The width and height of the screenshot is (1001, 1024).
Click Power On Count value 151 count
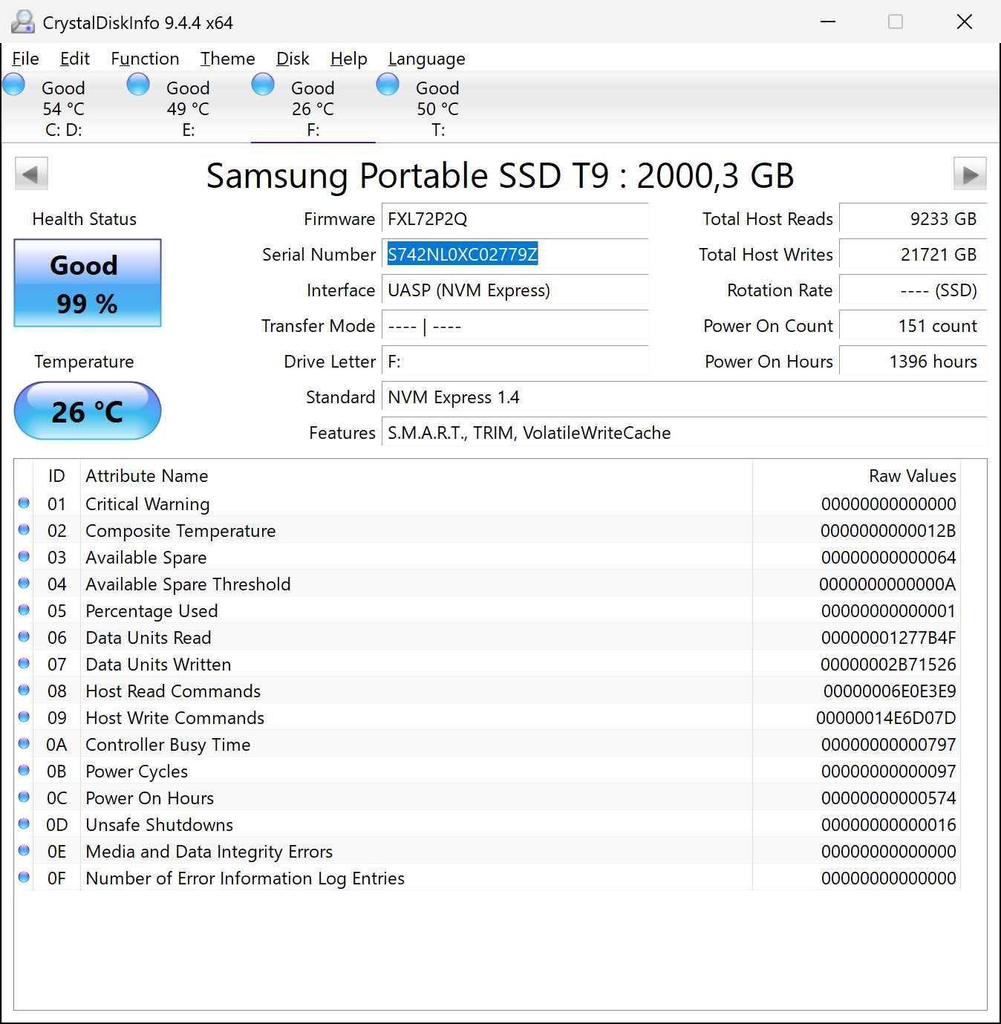(913, 326)
